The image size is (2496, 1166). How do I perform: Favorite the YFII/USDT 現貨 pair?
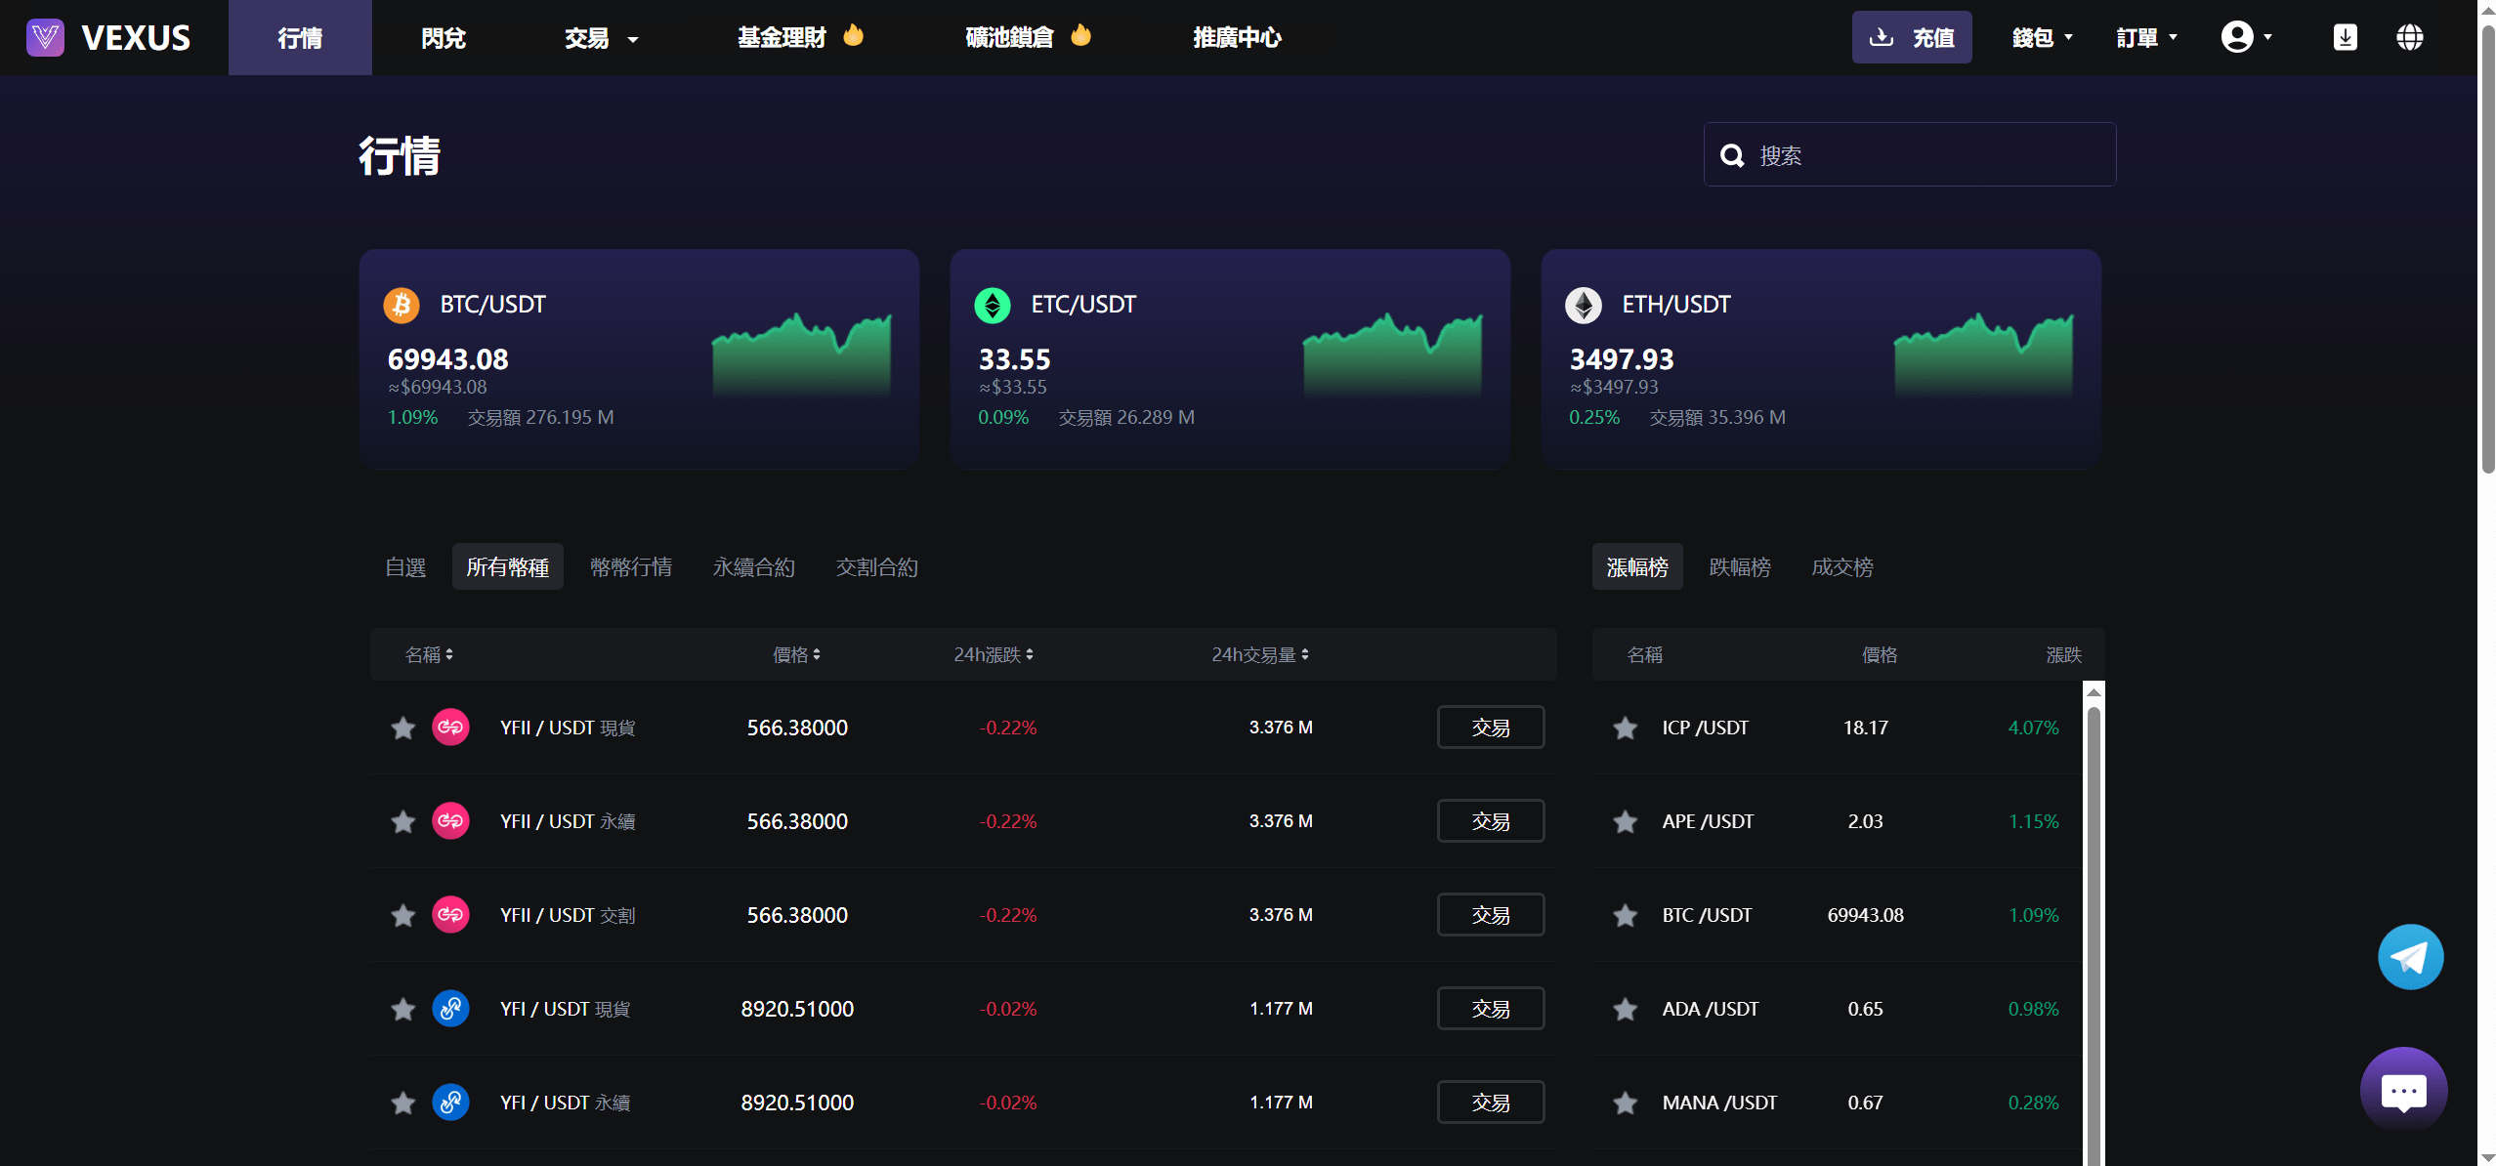[402, 727]
